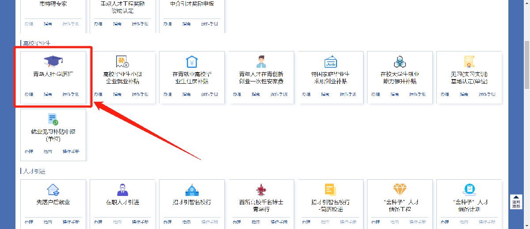Click the school building icon for 招才引智名校行
The height and width of the screenshot is (229, 530).
click(x=192, y=190)
